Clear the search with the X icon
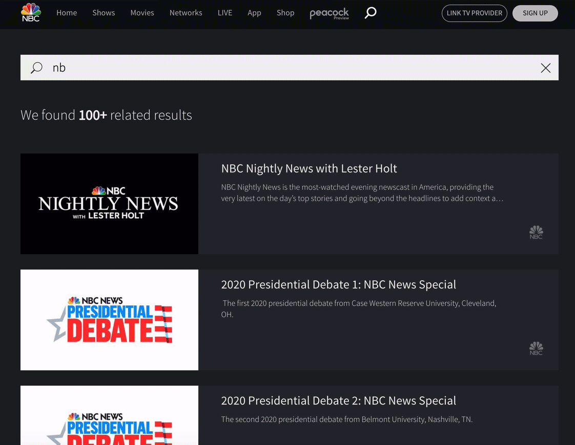The height and width of the screenshot is (445, 575). coord(546,68)
